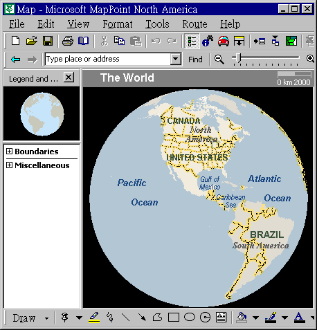Image resolution: width=317 pixels, height=330 pixels.
Task: Open the book help icon in the toolbar
Action: point(83,41)
